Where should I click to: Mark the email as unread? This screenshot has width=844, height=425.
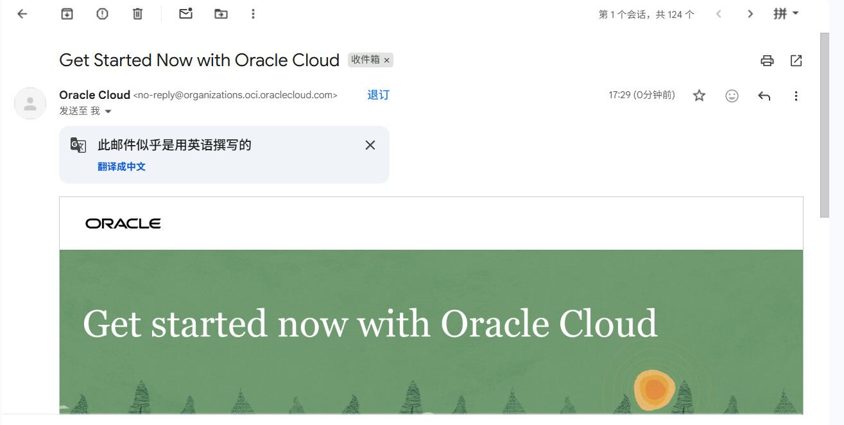click(x=185, y=13)
